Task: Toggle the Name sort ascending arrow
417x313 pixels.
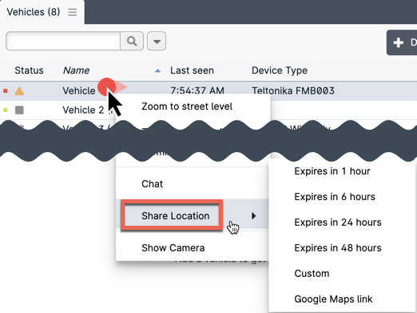Action: [157, 70]
